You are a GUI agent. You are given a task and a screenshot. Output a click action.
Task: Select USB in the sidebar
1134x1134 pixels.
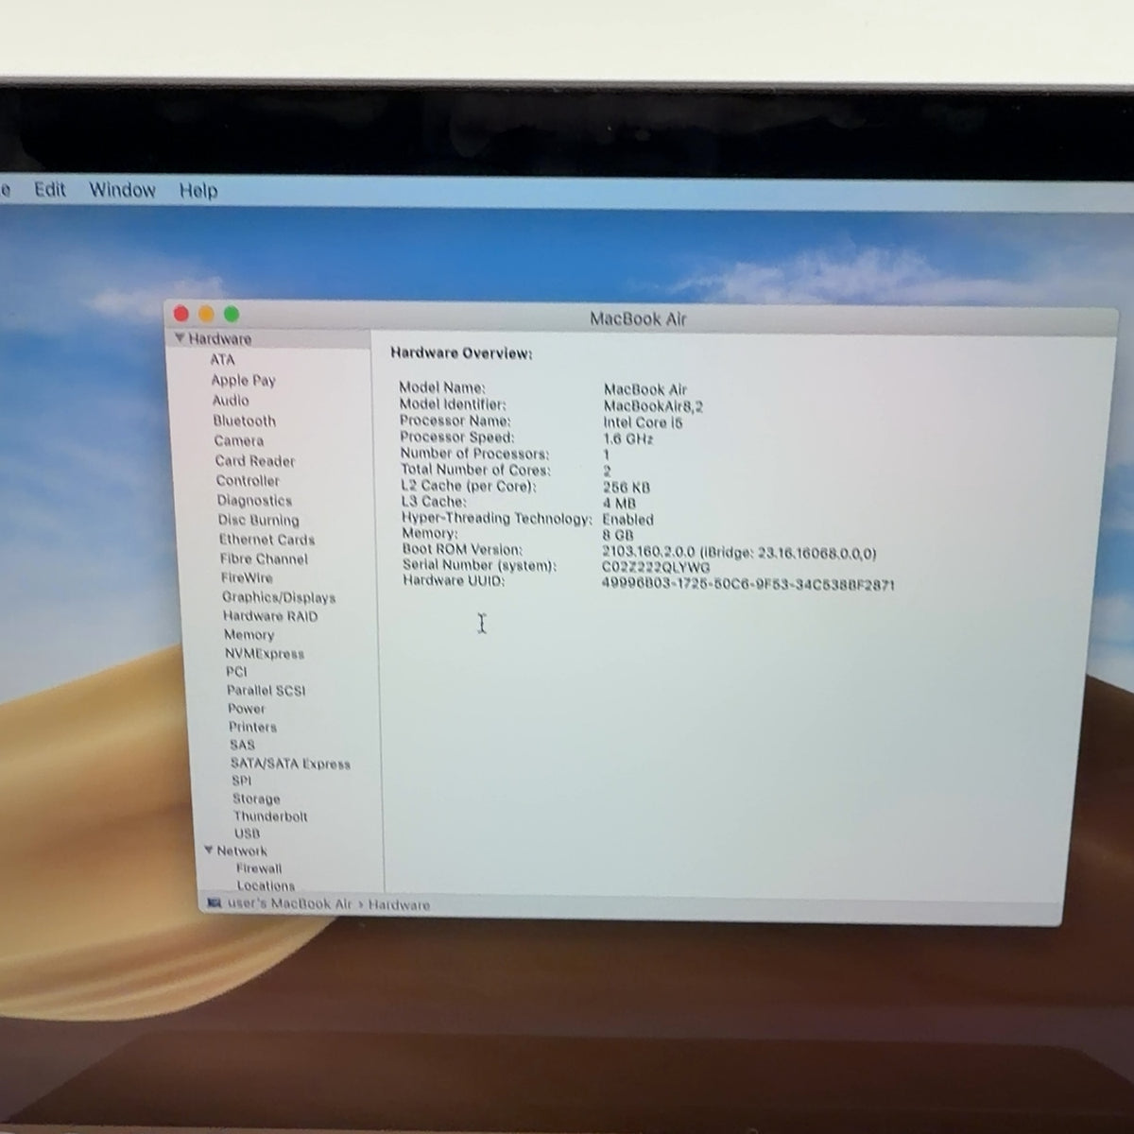pyautogui.click(x=247, y=833)
